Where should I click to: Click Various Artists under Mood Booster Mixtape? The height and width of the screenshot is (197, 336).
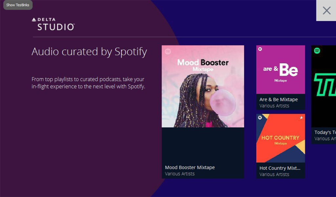[180, 174]
